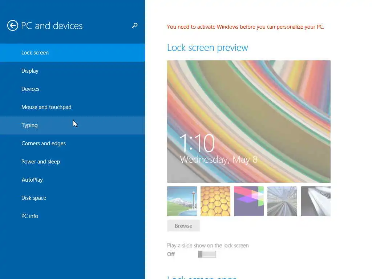Screen dimensions: 372x279
Task: Open Corners and edges settings
Action: 72,143
